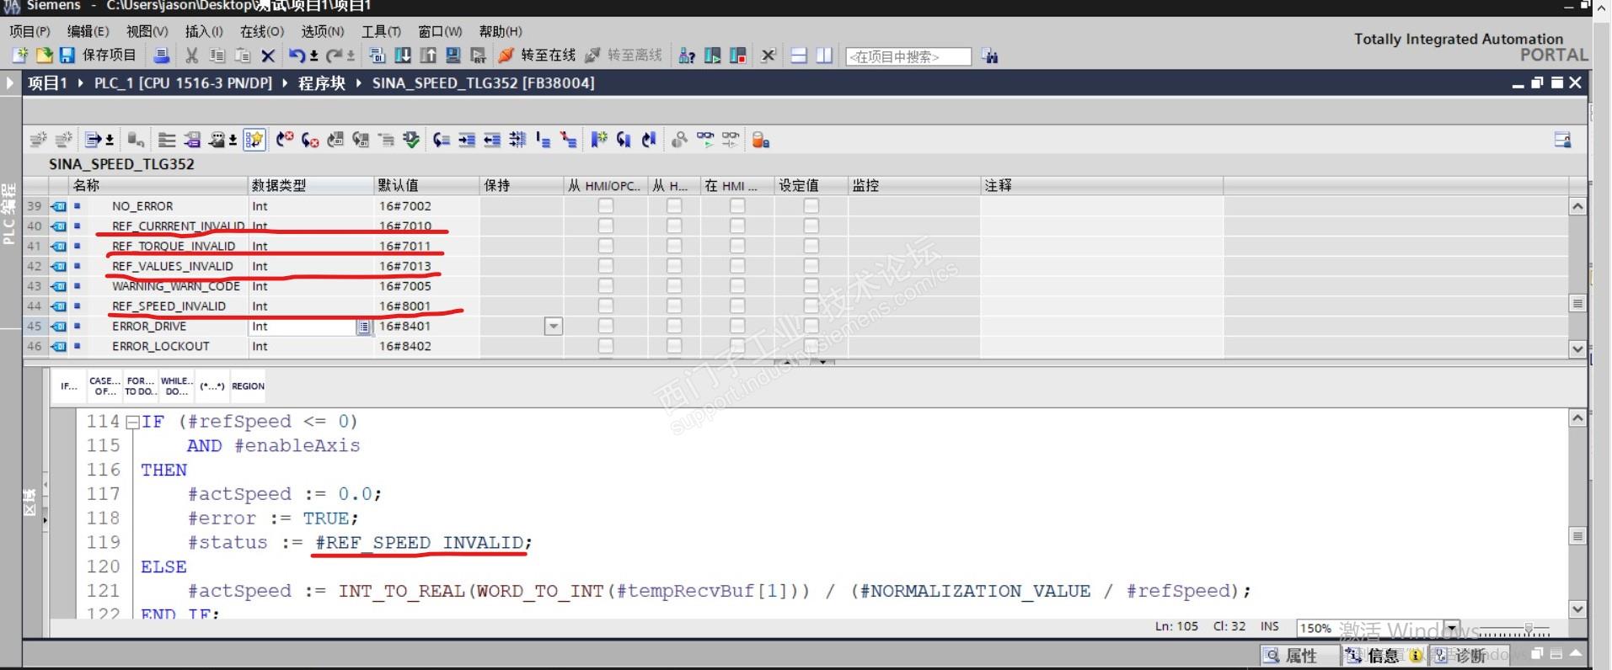Image resolution: width=1612 pixels, height=670 pixels.
Task: Outdent the selected code lines
Action: 492,140
